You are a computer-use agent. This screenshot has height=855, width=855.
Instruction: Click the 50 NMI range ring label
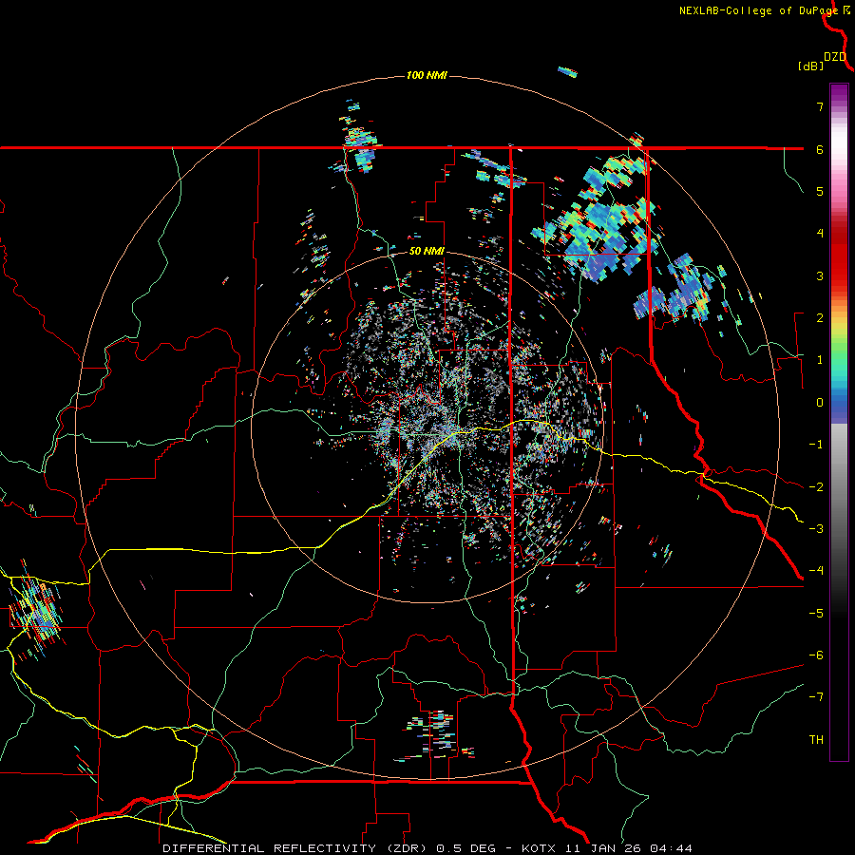tap(427, 252)
